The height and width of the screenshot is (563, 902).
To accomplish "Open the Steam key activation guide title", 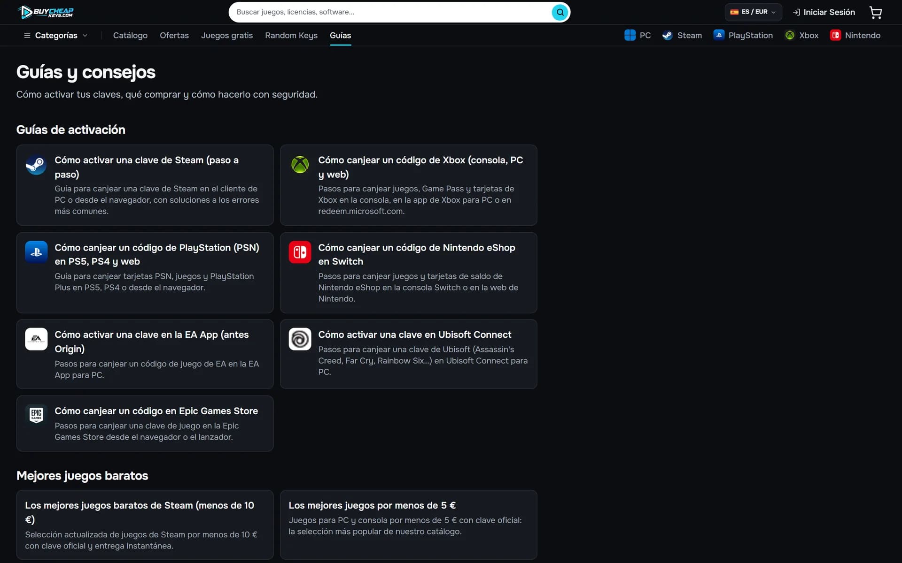I will (147, 167).
